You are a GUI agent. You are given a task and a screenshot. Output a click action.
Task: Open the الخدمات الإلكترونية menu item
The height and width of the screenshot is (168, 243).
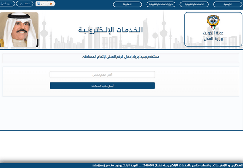click(x=194, y=4)
